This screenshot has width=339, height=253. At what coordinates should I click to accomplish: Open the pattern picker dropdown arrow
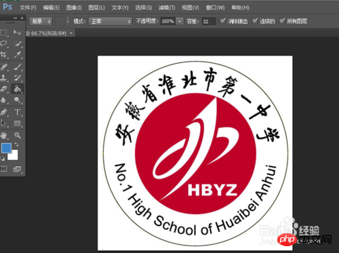tap(68, 22)
